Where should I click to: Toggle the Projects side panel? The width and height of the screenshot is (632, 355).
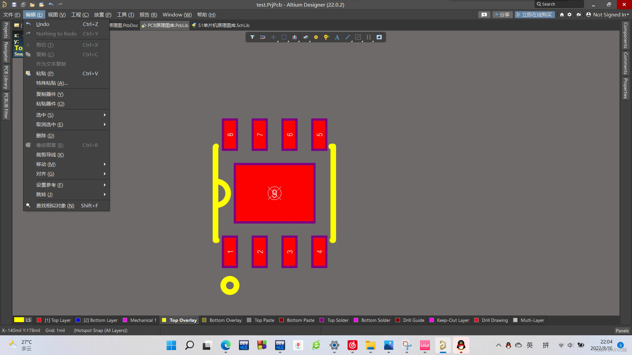6,30
